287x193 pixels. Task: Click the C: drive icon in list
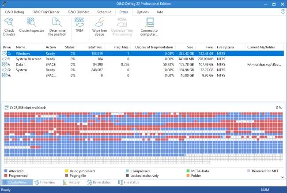tap(4, 53)
